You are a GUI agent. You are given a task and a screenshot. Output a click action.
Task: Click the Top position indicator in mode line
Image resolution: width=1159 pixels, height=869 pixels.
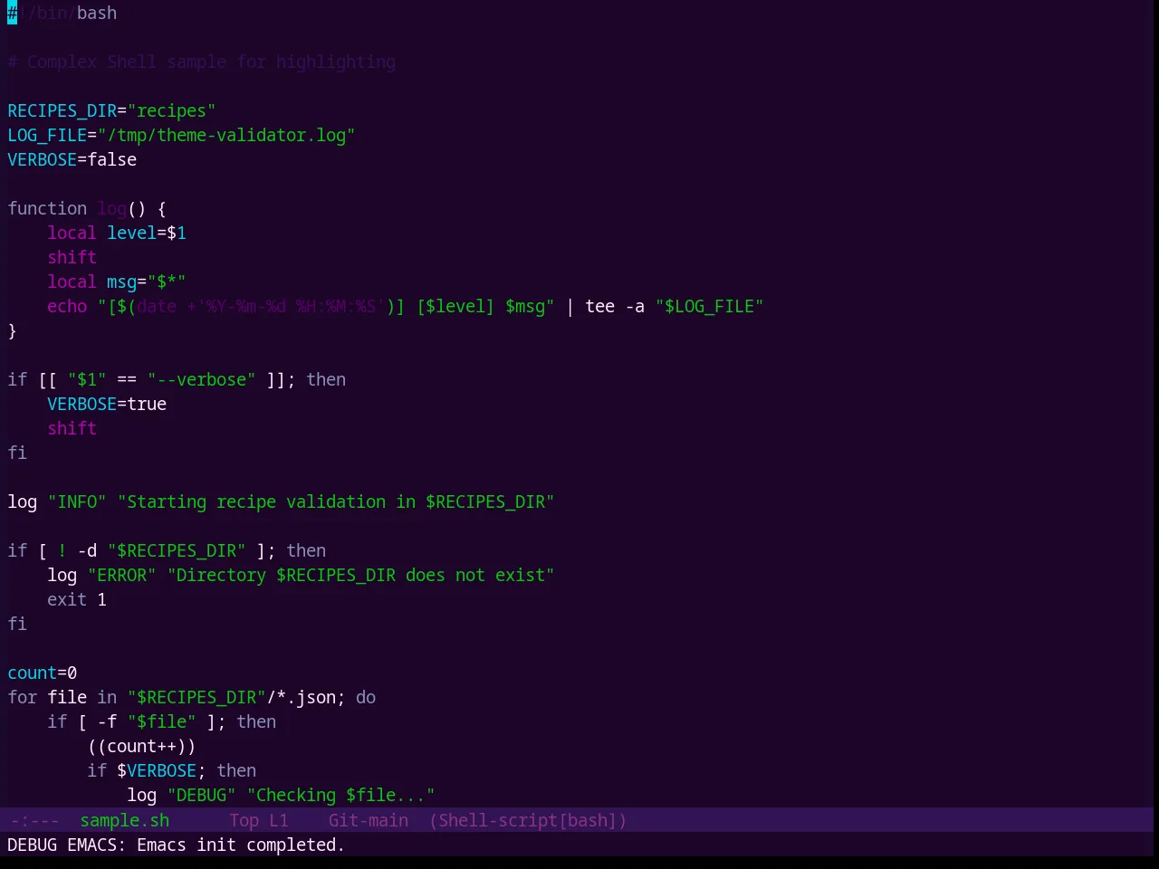[x=244, y=820]
